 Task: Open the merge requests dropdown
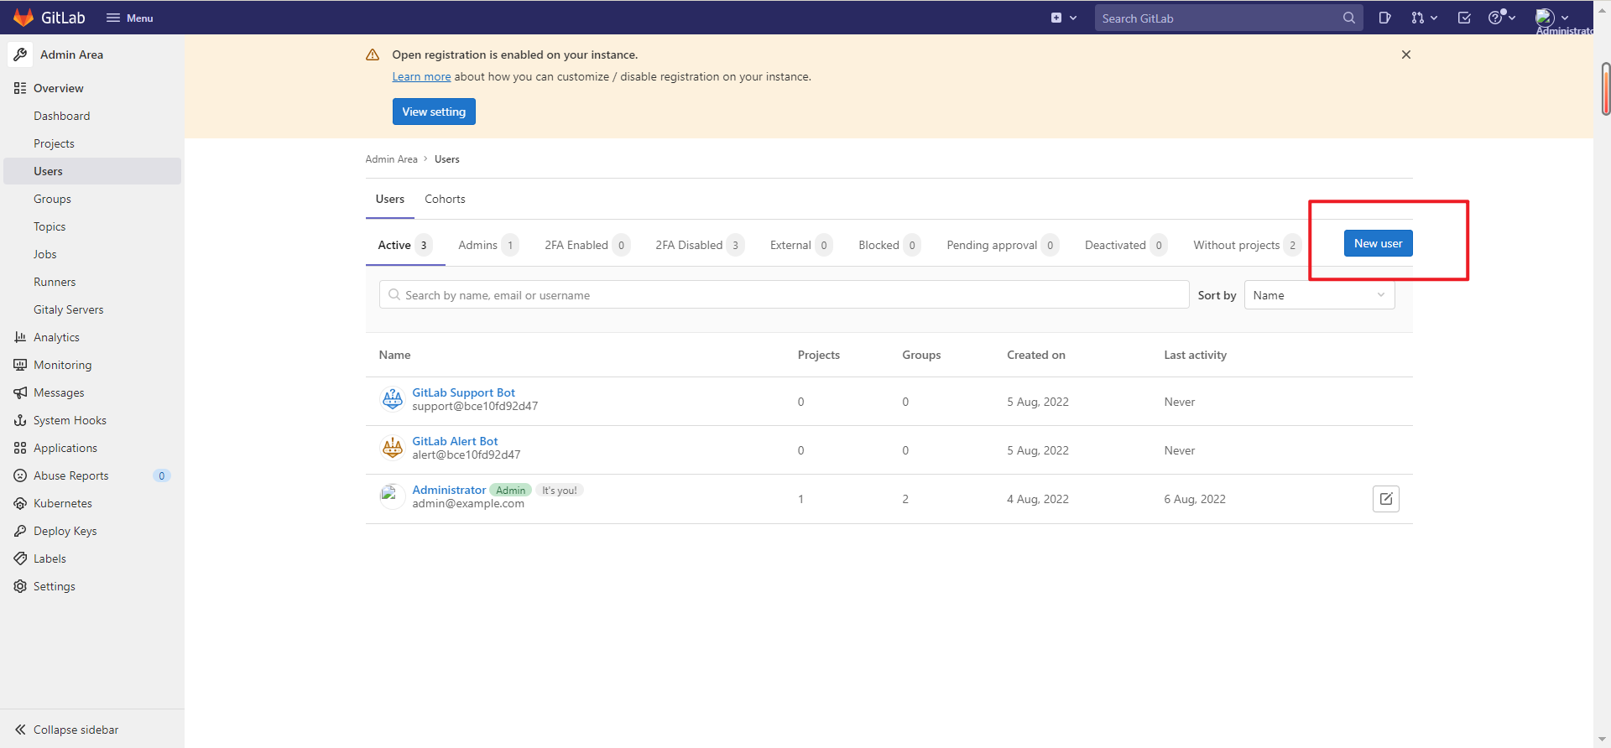coord(1424,18)
